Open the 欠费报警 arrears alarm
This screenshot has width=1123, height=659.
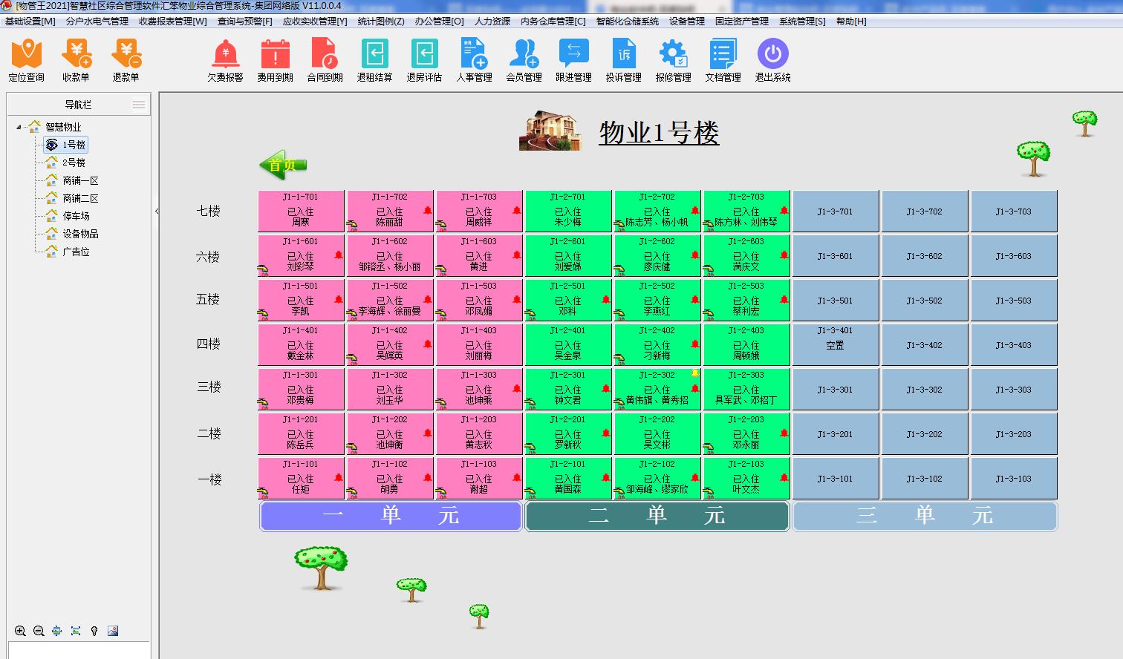(225, 60)
